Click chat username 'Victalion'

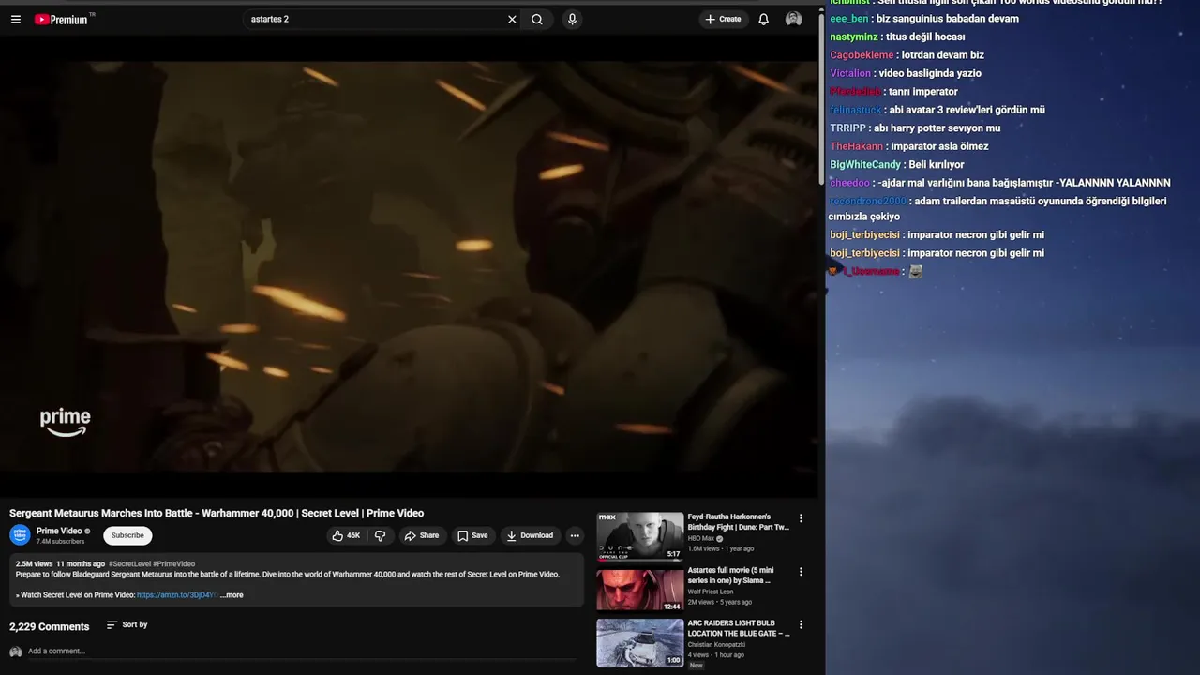tap(850, 73)
